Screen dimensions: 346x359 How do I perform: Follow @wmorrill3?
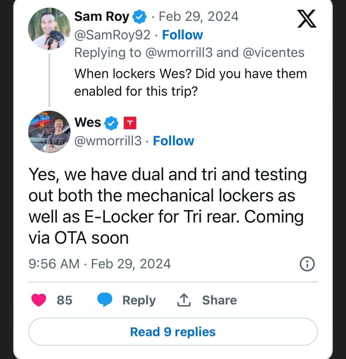tap(173, 141)
